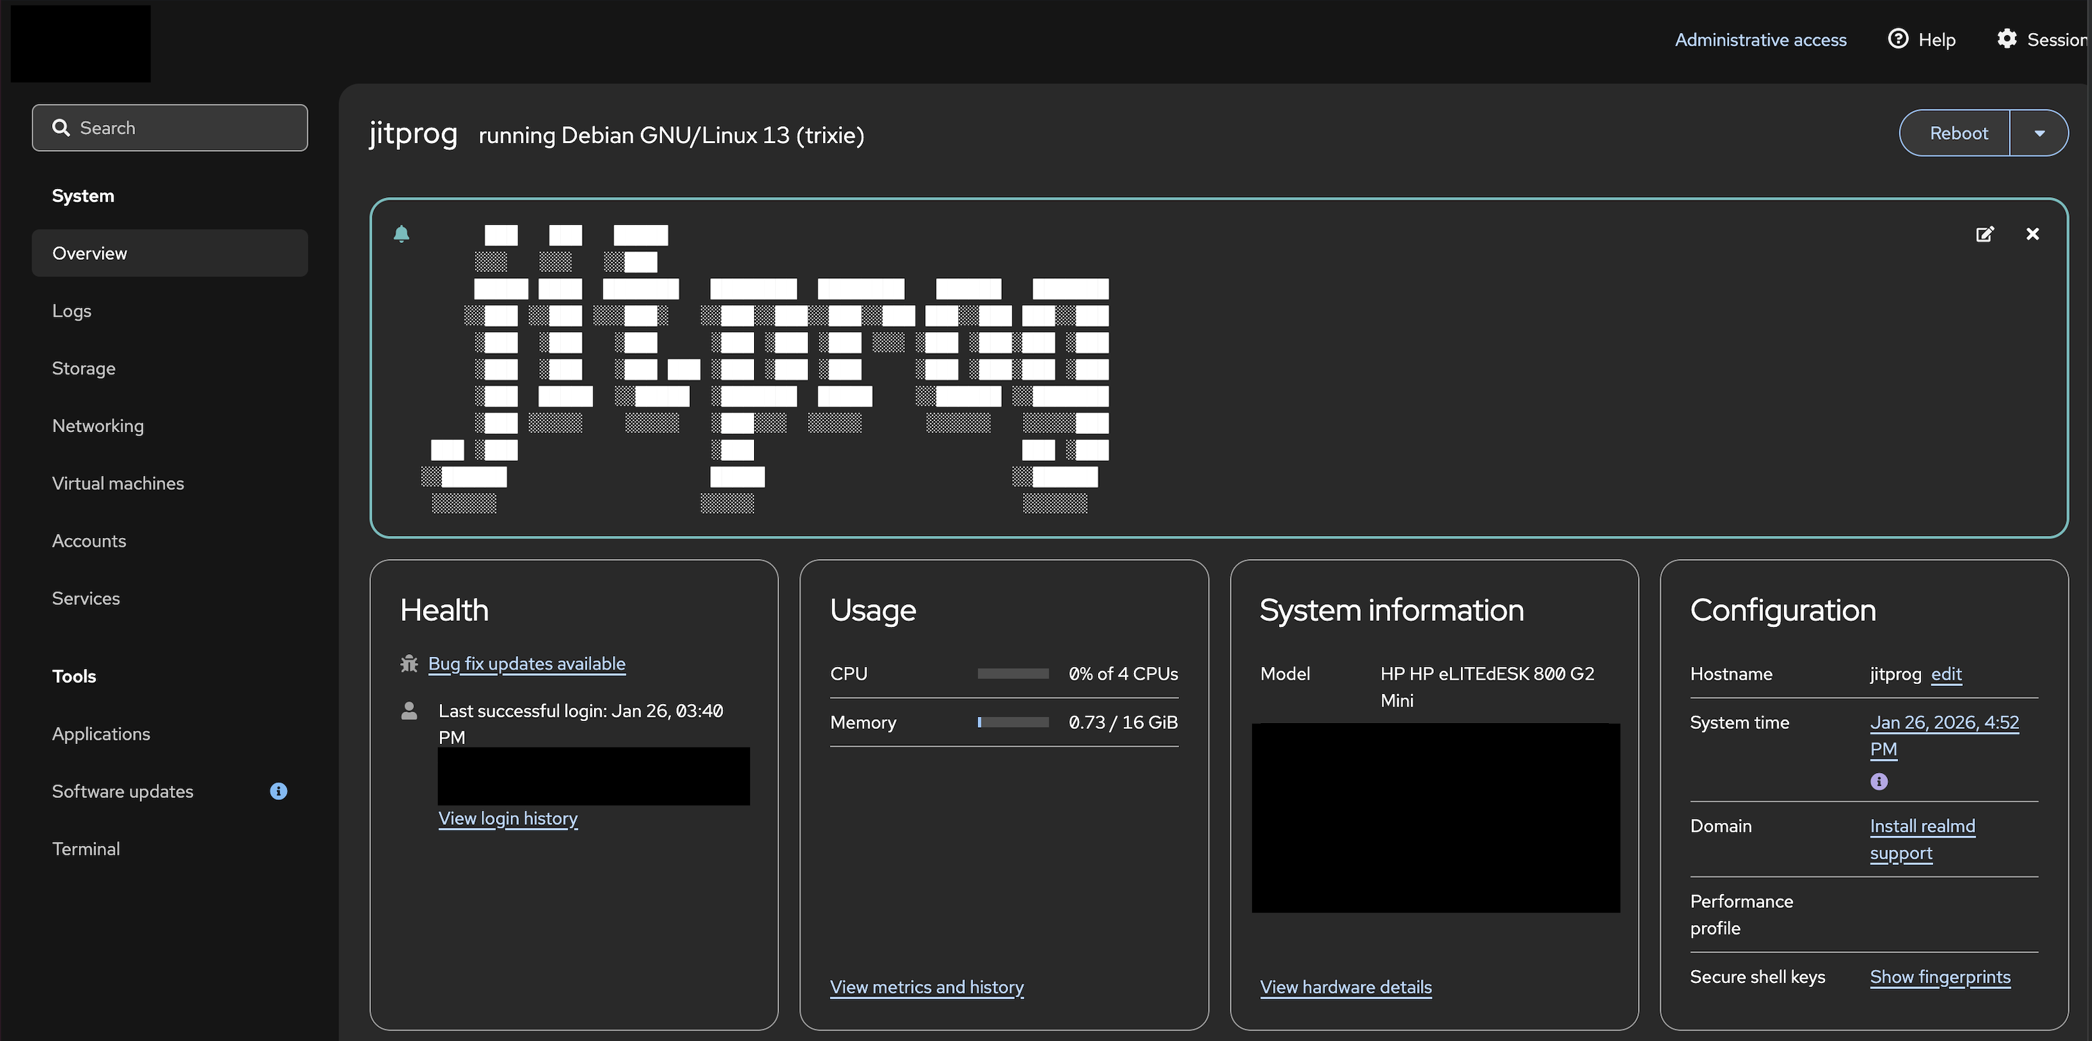The image size is (2092, 1041).
Task: Click the info badge next to Software updates
Action: coord(278,791)
